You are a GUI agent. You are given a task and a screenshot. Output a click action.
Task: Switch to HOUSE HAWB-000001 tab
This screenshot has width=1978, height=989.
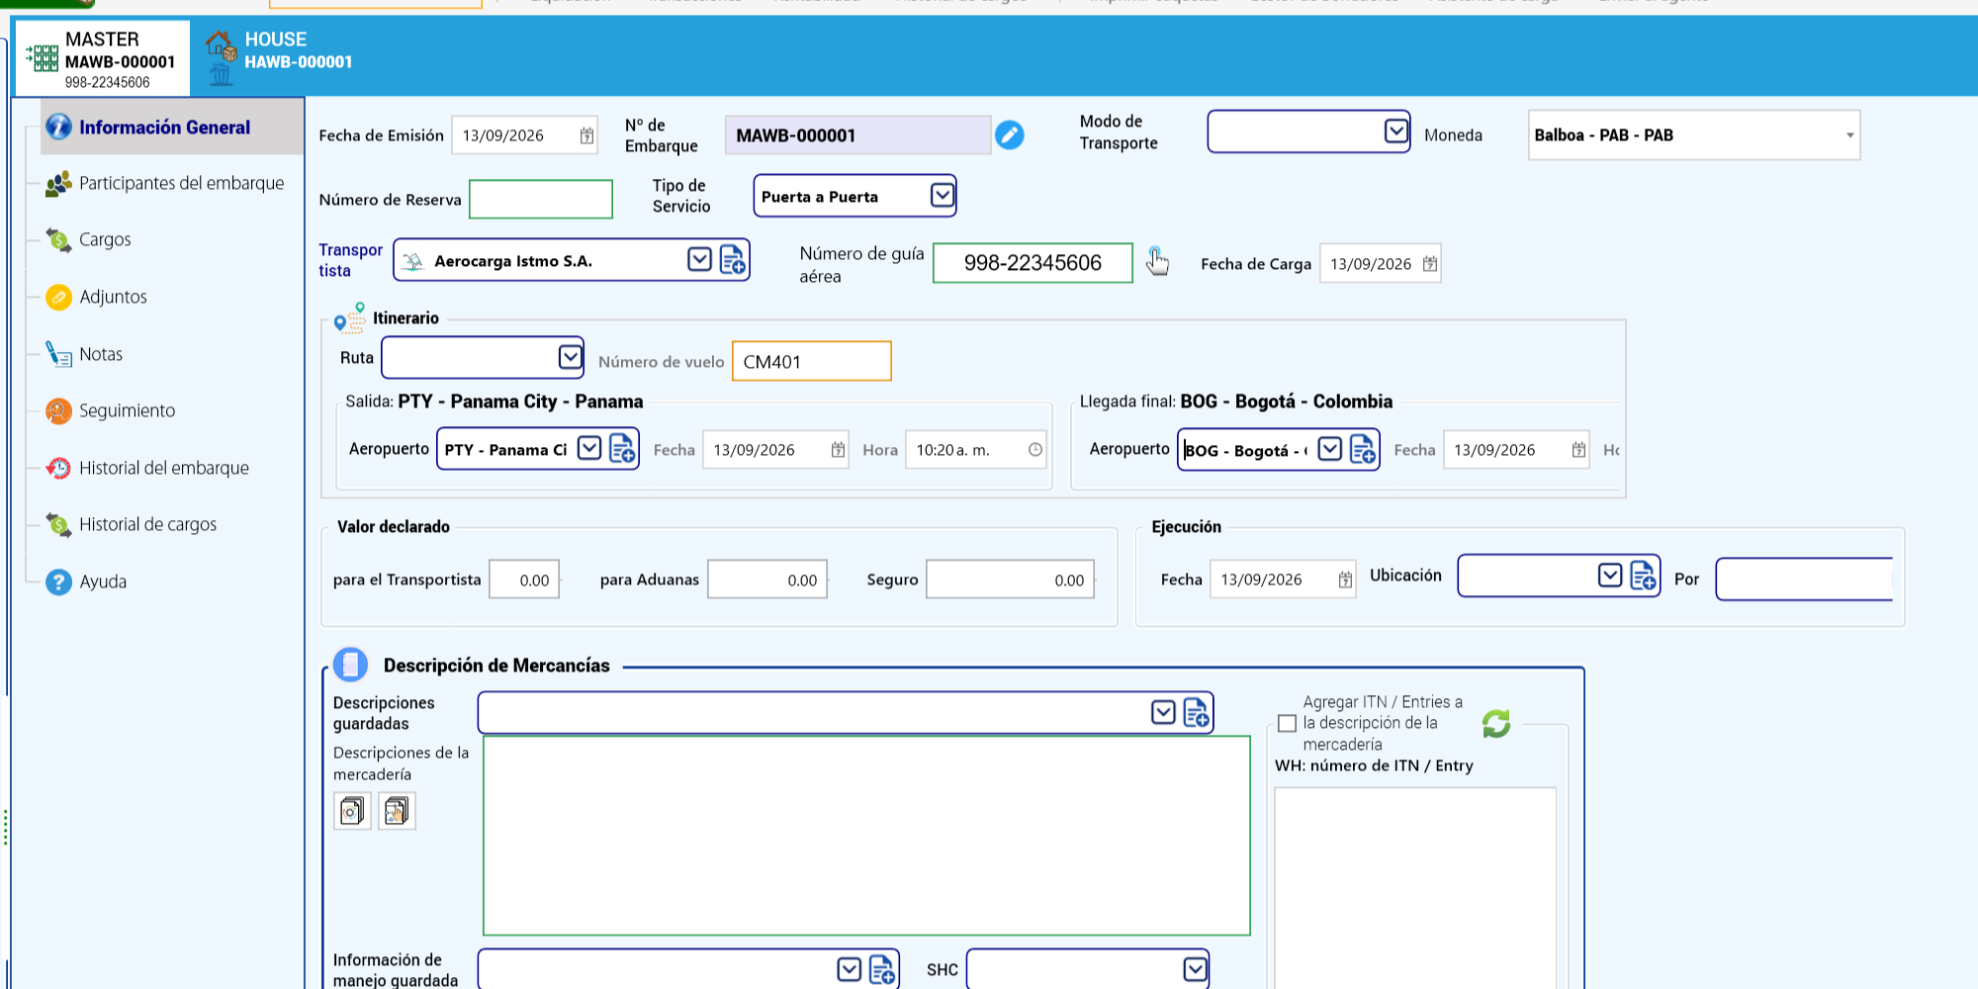pyautogui.click(x=280, y=57)
